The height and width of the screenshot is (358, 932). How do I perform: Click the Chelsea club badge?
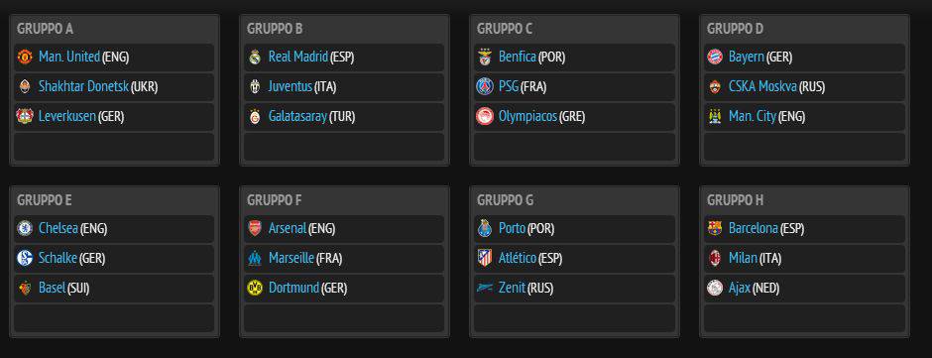(x=25, y=228)
